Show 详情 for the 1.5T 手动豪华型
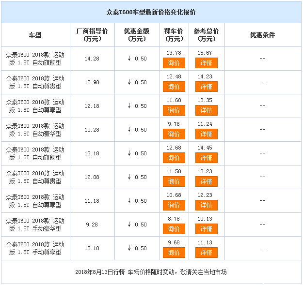 [x=207, y=229]
